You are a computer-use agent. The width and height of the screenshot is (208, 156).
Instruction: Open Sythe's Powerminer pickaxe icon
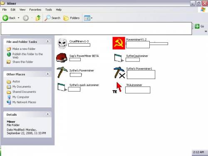click(x=62, y=72)
